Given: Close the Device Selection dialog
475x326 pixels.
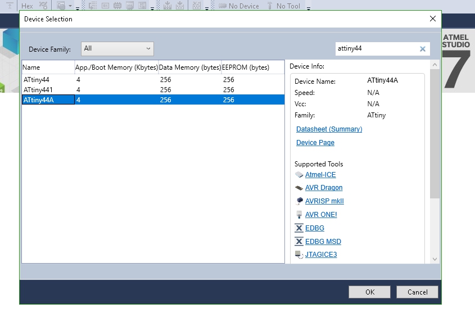Looking at the screenshot, I should pyautogui.click(x=433, y=19).
